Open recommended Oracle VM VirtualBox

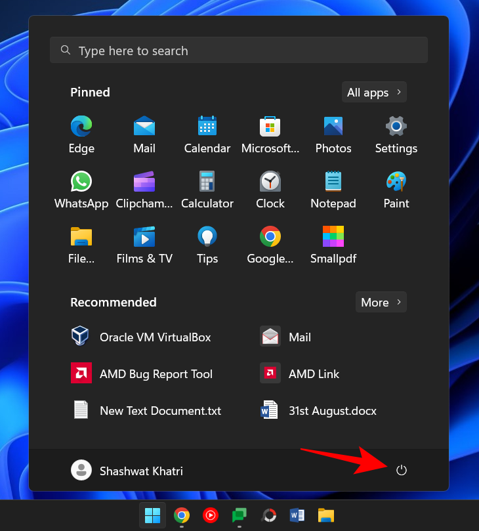pos(141,337)
